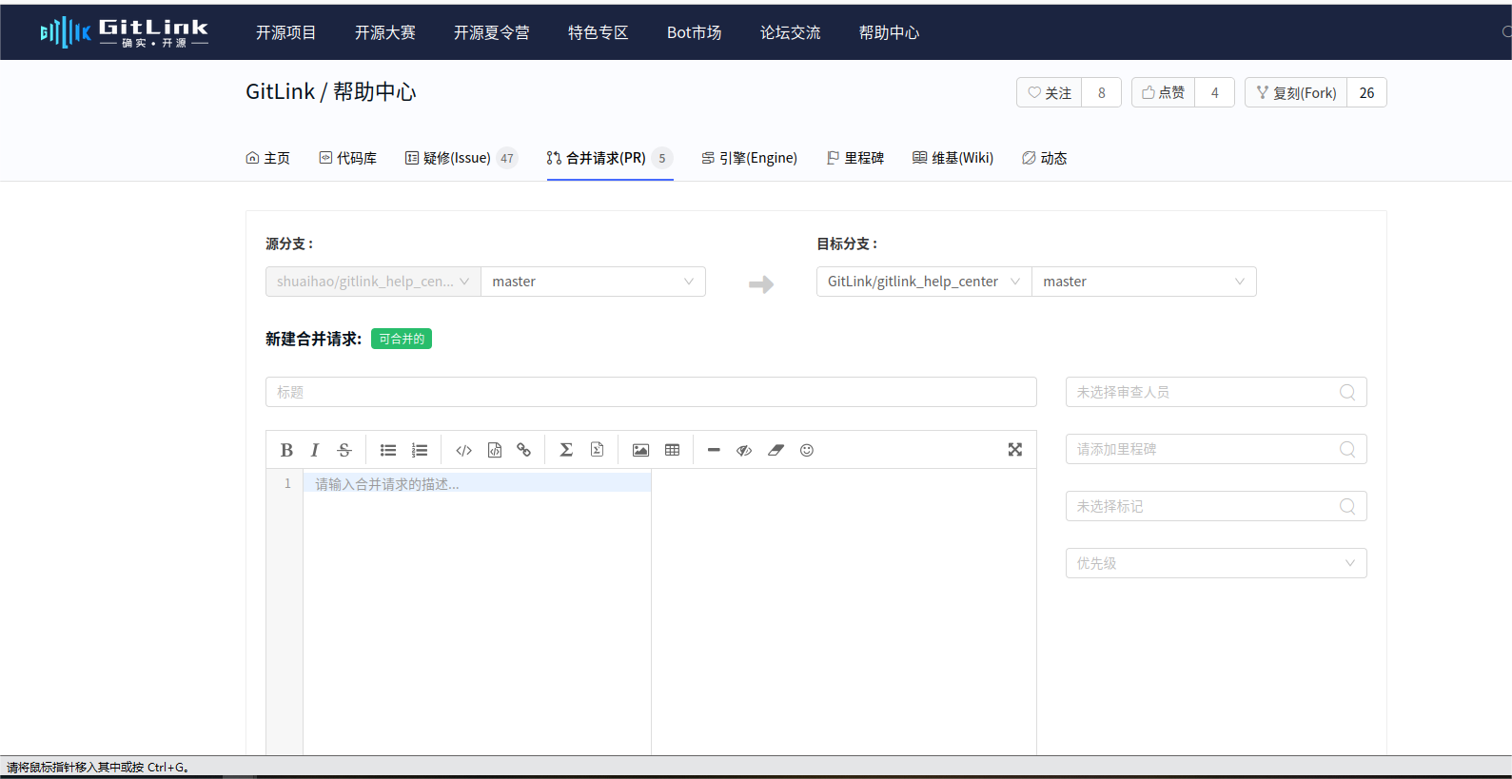Insert an image into the description

click(640, 450)
